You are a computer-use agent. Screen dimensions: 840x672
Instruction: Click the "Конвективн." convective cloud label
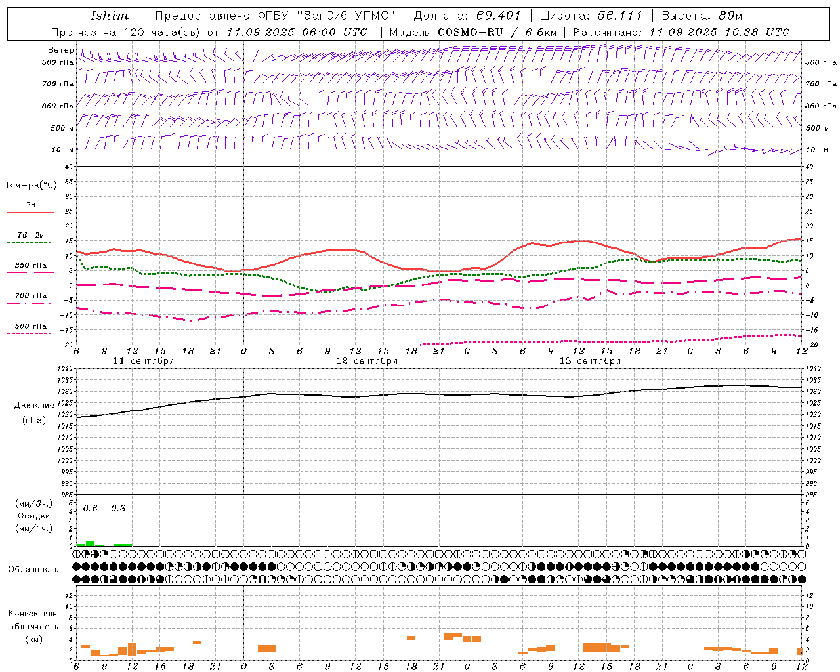33,614
